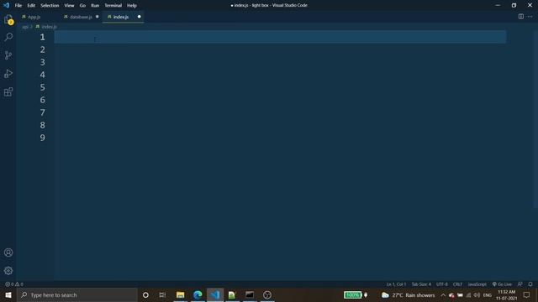
Task: Click the volume speaker tray icon
Action: point(477,295)
